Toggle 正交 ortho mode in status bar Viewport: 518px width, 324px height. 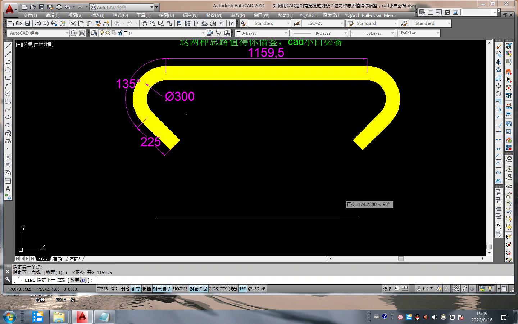(136, 289)
